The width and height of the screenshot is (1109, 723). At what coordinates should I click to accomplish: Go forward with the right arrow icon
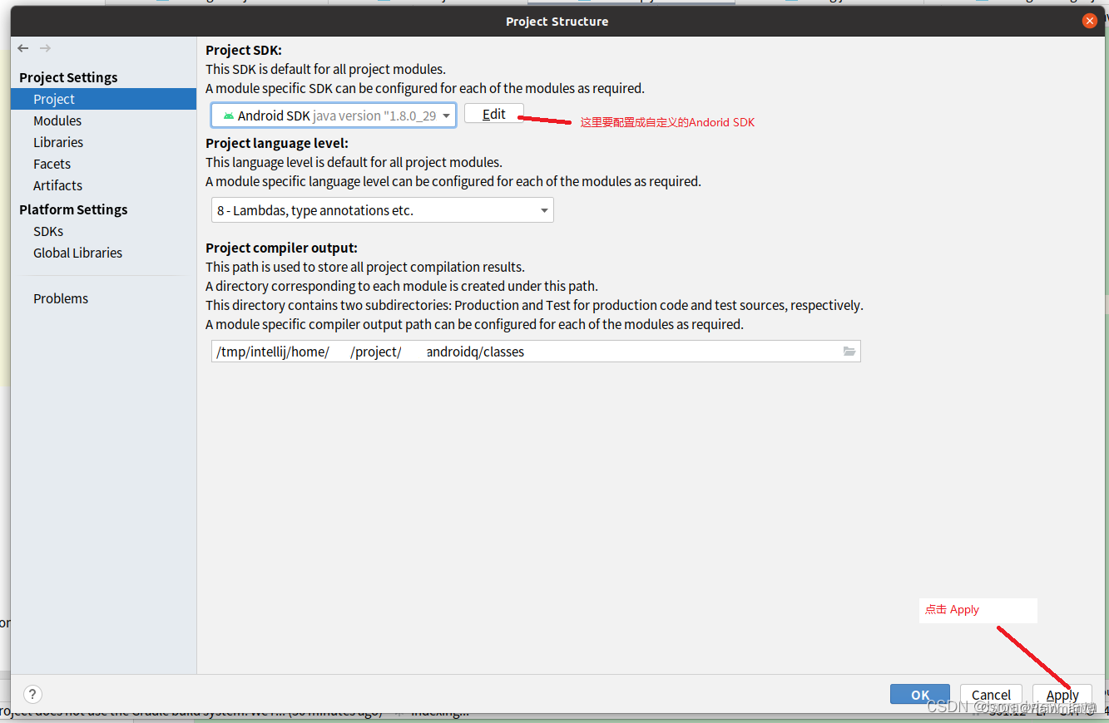click(x=45, y=48)
